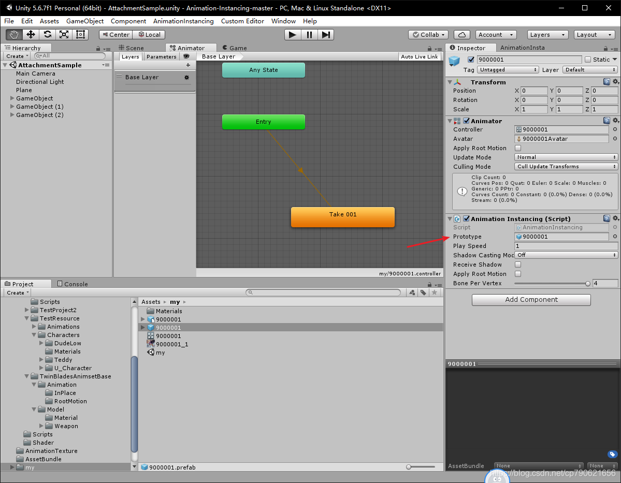The image size is (621, 483).
Task: Expand the TestResource folder in Project panel
Action: (26, 318)
